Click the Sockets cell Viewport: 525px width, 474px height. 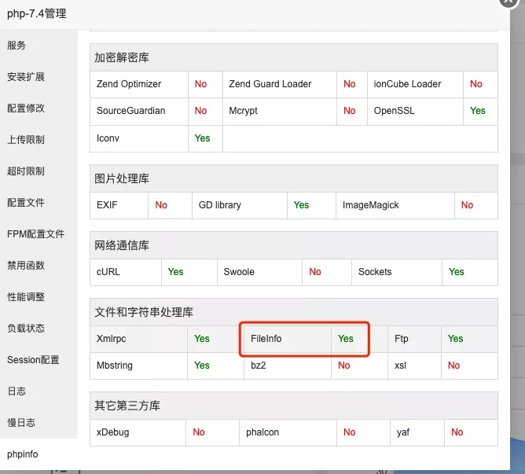coord(397,272)
